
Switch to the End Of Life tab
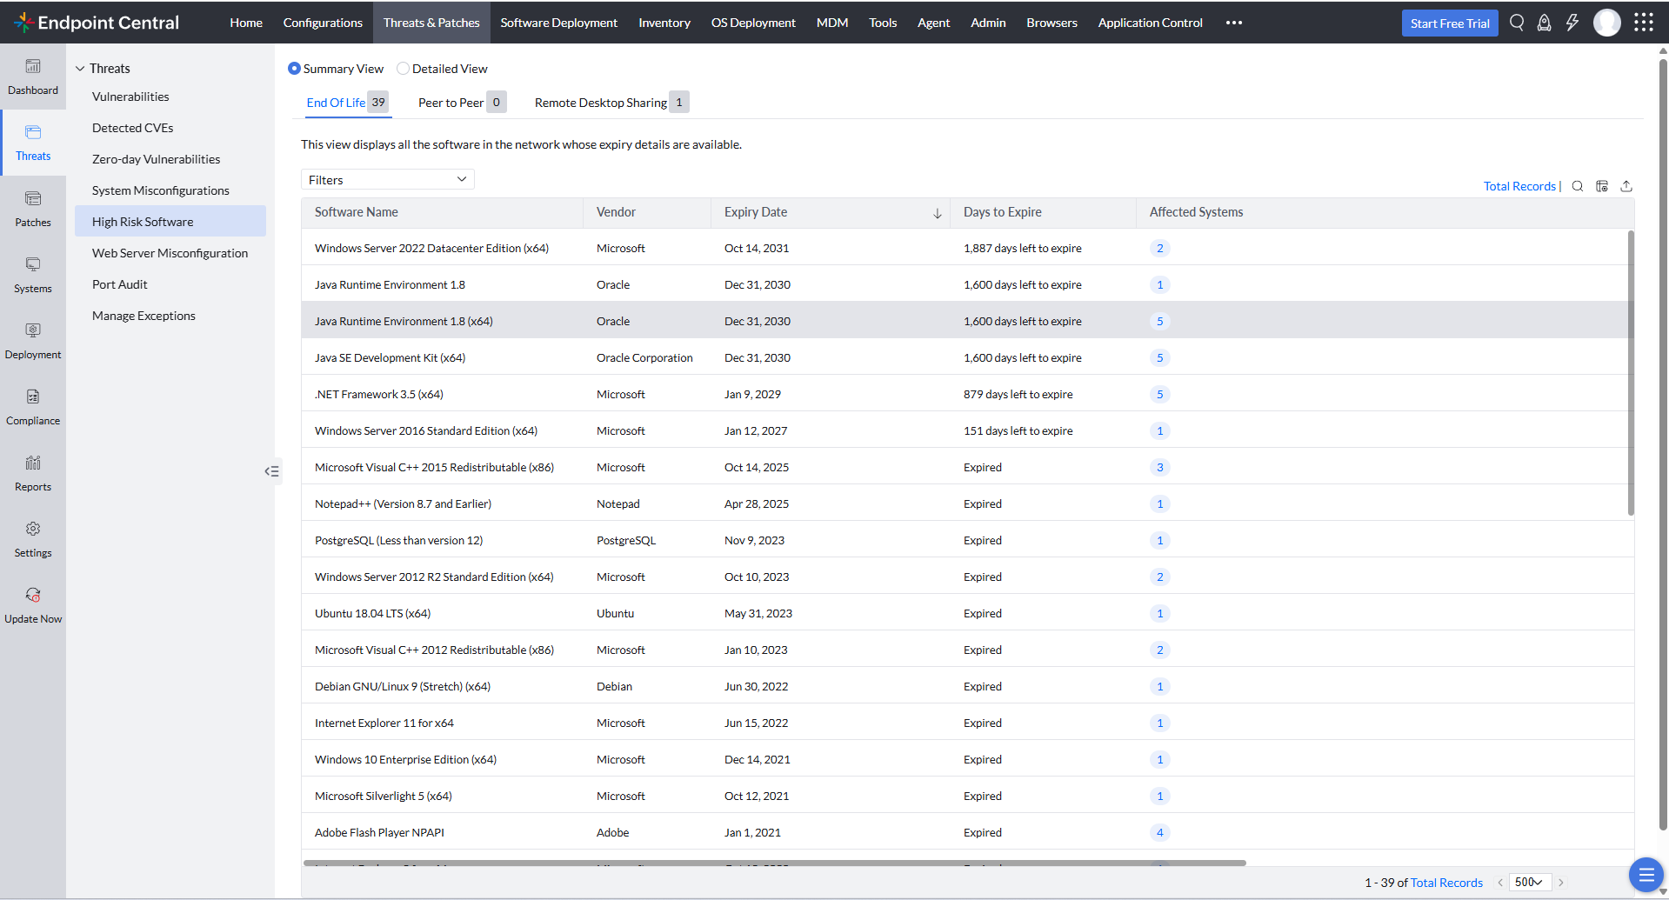click(x=347, y=103)
